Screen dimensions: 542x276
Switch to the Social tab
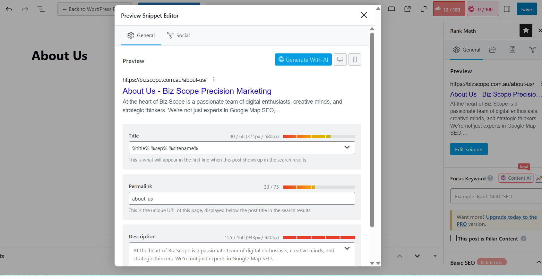[x=178, y=35]
